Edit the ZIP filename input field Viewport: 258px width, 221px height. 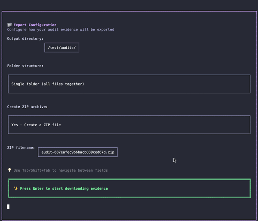click(78, 152)
